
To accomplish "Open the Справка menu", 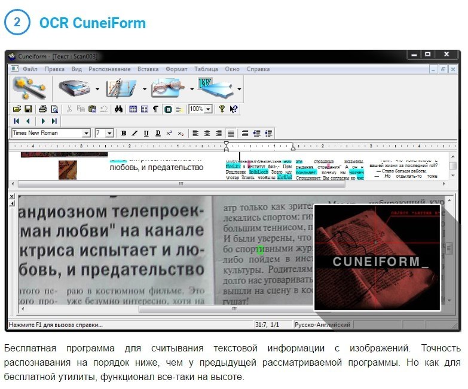I will pos(258,69).
